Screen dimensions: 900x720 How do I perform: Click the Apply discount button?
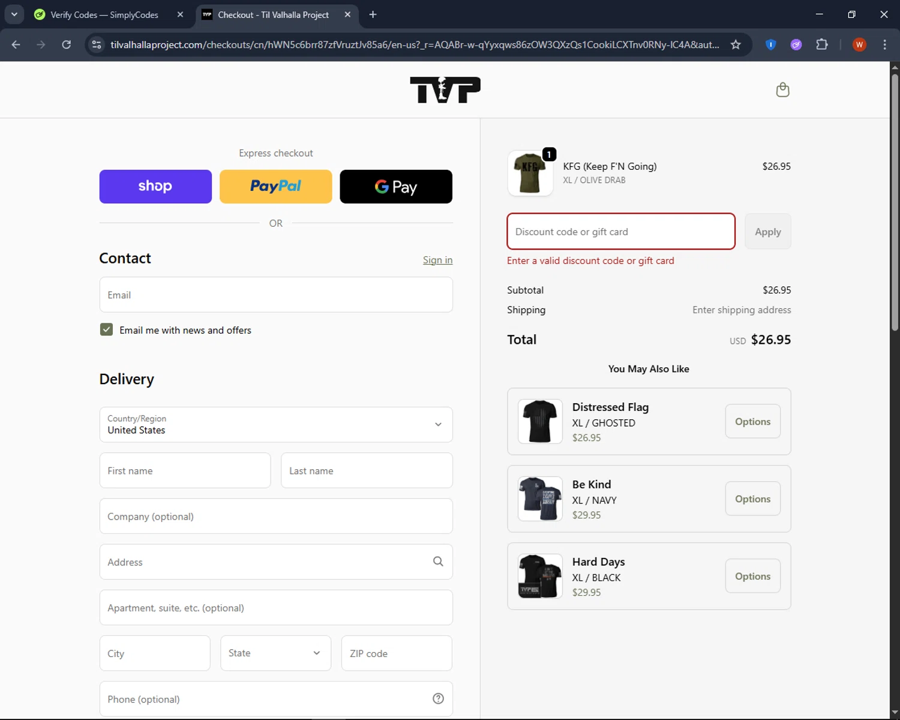767,232
